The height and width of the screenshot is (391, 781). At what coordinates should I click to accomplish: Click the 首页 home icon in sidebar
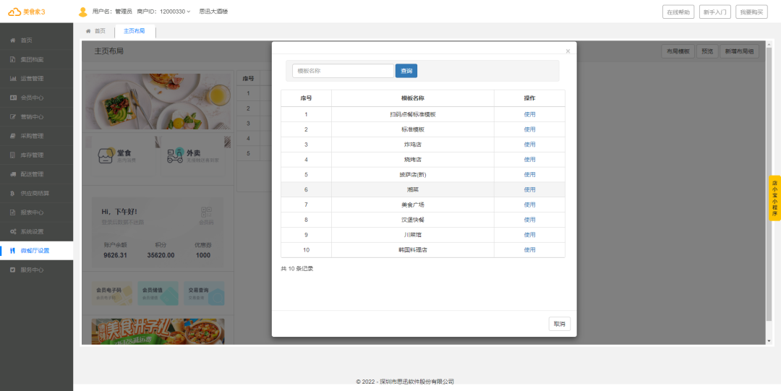click(13, 40)
